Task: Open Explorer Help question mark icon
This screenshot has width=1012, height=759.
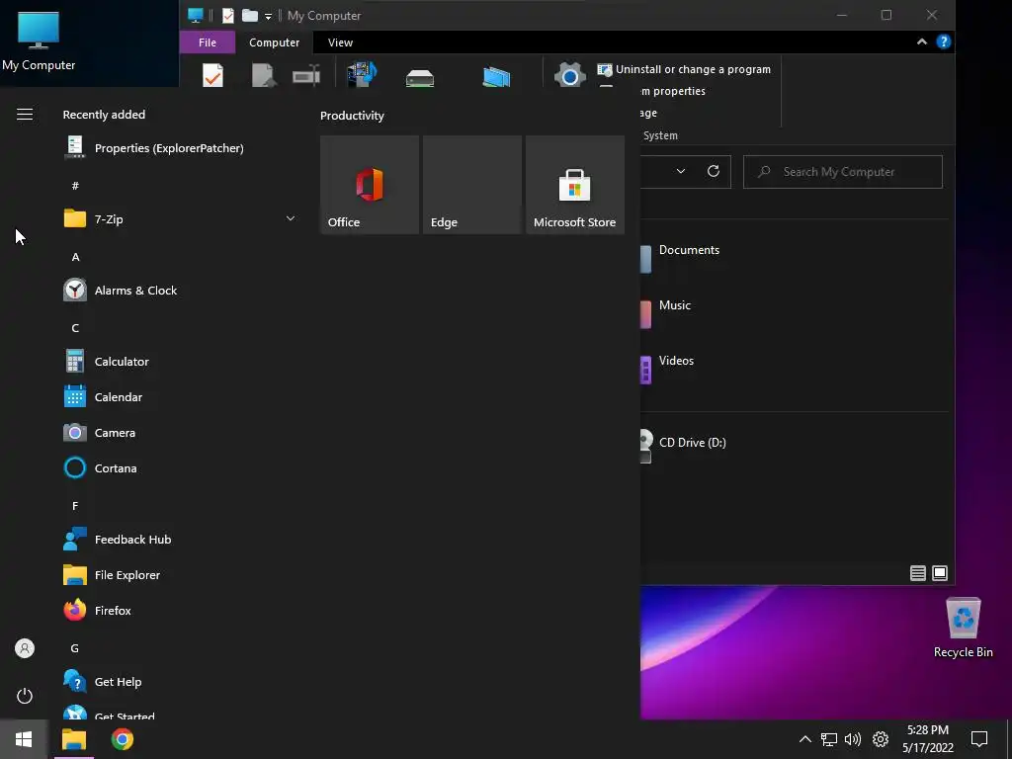Action: click(944, 42)
